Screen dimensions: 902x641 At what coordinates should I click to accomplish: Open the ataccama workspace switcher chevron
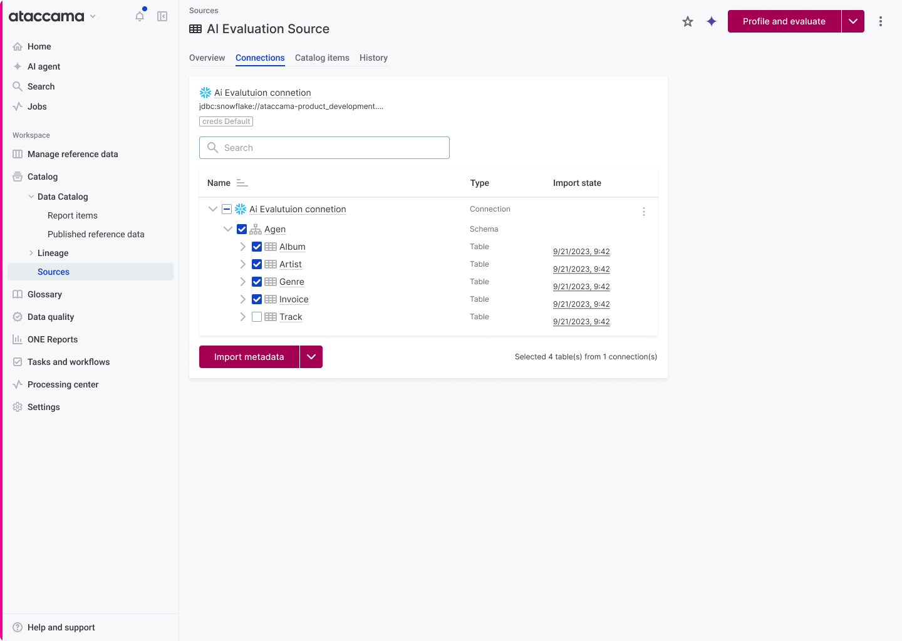[93, 16]
